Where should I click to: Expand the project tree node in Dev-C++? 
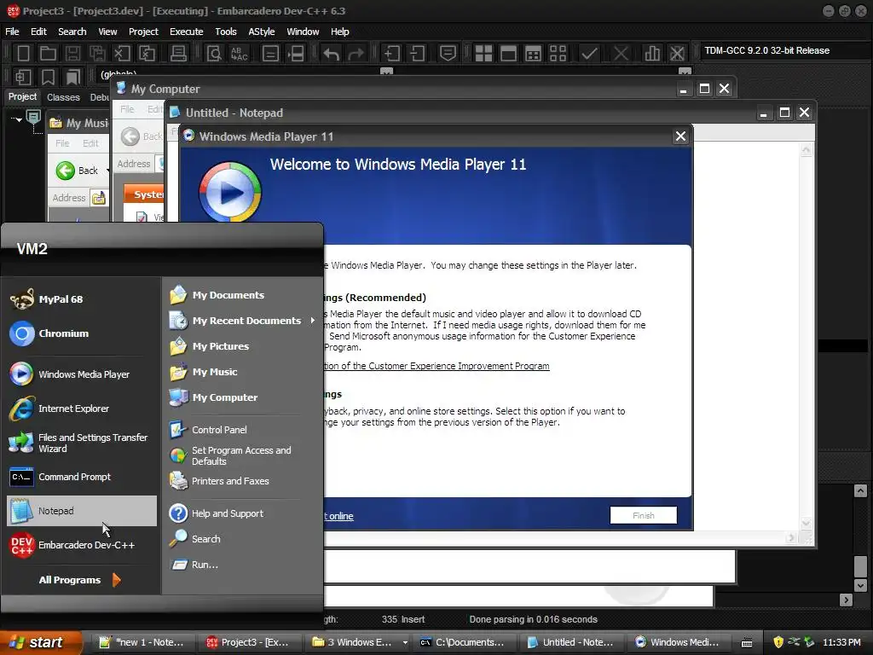17,119
